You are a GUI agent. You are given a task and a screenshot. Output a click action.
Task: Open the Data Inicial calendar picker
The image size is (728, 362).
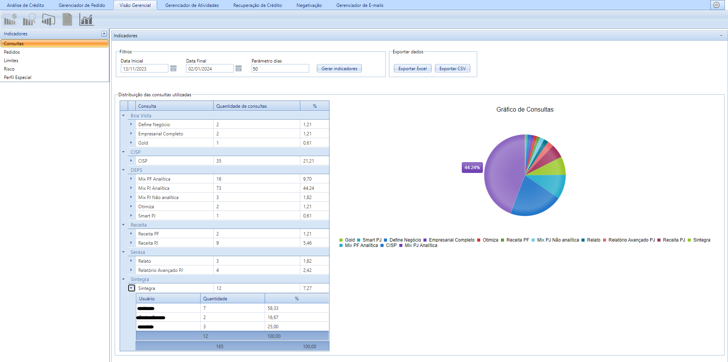pyautogui.click(x=173, y=68)
